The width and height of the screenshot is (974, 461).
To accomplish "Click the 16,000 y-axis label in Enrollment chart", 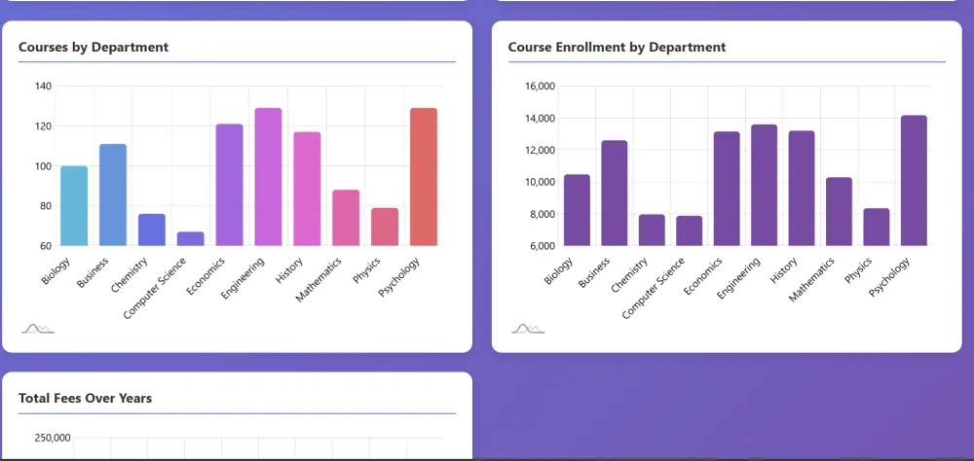I will (539, 86).
